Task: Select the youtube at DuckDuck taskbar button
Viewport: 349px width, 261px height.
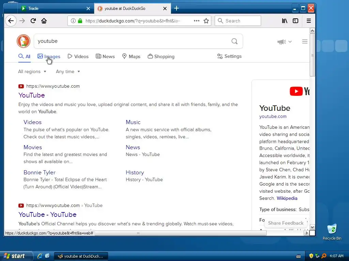Action: (81, 256)
